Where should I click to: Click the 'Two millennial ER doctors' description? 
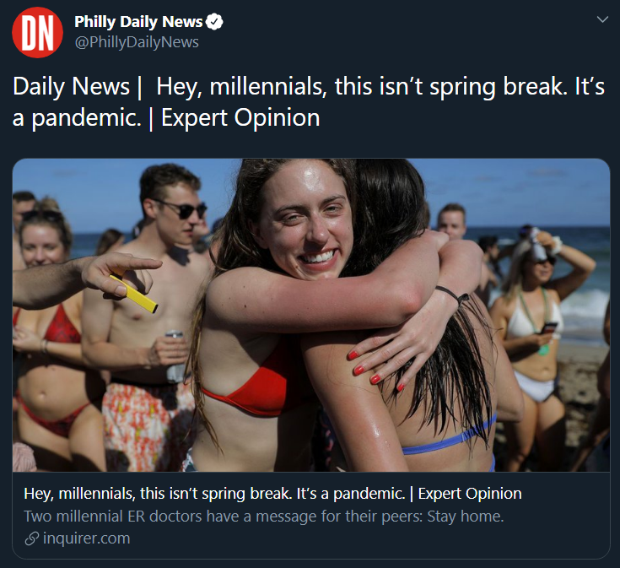264,517
